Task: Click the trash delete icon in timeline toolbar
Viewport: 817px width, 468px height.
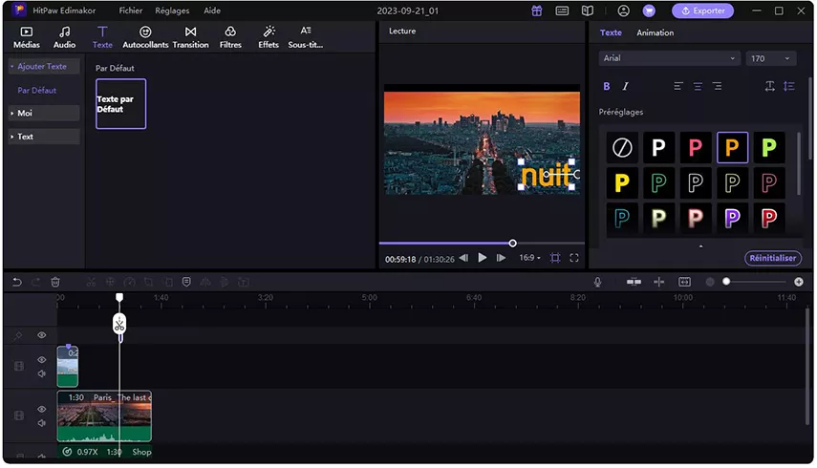Action: point(55,282)
